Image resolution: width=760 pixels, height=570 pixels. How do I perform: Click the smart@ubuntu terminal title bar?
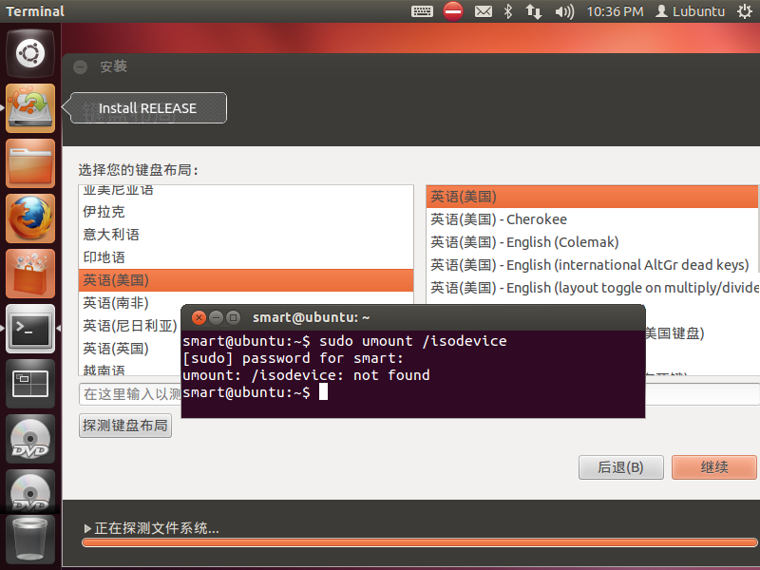click(413, 318)
